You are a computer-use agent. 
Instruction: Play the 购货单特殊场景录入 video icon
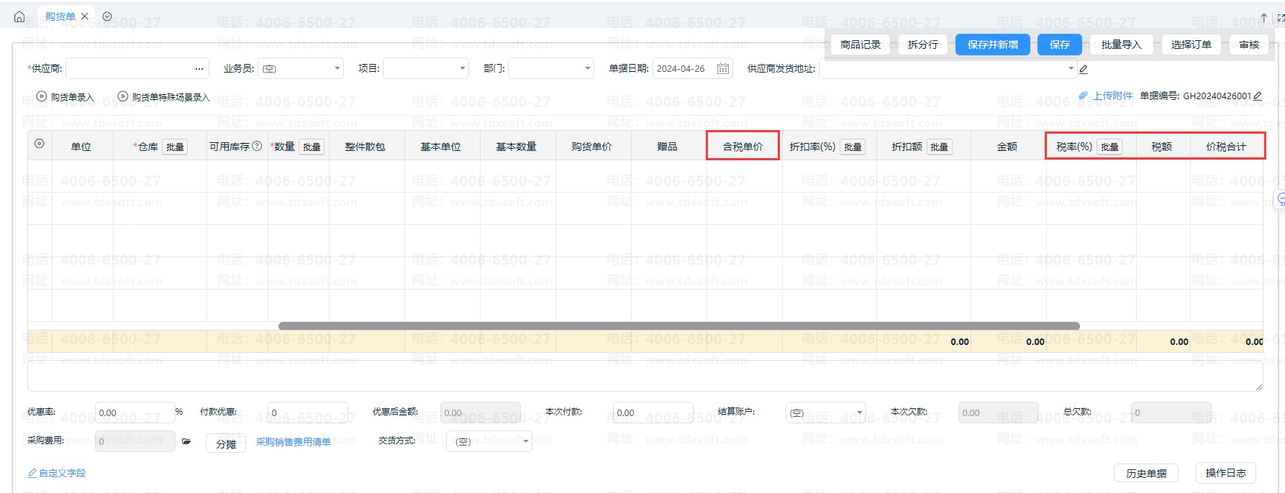123,96
